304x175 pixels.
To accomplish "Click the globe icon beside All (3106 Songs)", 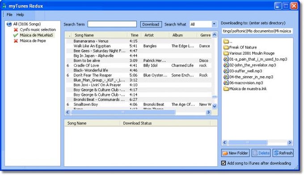I will tap(9, 24).
